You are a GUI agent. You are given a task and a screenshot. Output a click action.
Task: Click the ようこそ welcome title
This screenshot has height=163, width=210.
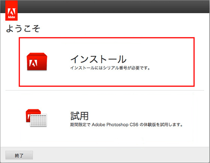click(23, 29)
